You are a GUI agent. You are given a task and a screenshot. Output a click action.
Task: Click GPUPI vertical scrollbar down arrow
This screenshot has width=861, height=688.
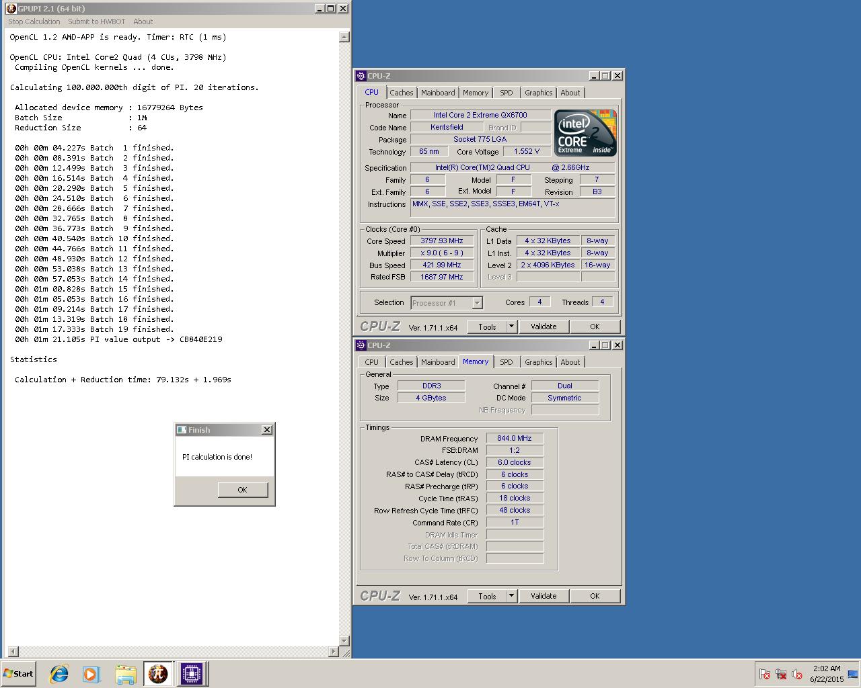click(345, 641)
